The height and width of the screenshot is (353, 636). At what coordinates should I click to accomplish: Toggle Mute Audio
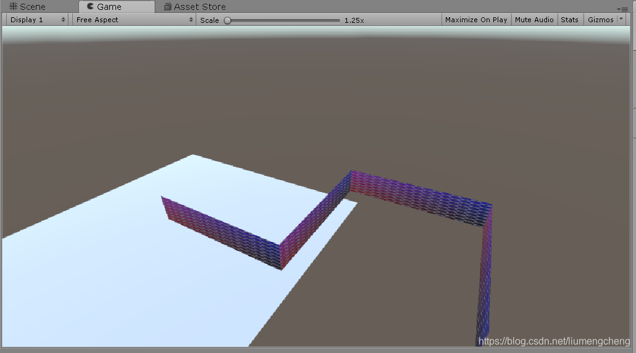[534, 20]
